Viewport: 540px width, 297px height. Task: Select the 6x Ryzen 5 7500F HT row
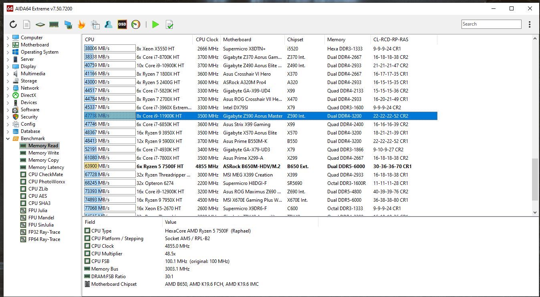260,166
